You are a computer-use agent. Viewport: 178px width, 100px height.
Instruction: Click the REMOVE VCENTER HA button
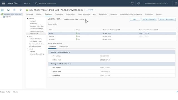pyautogui.click(x=167, y=19)
